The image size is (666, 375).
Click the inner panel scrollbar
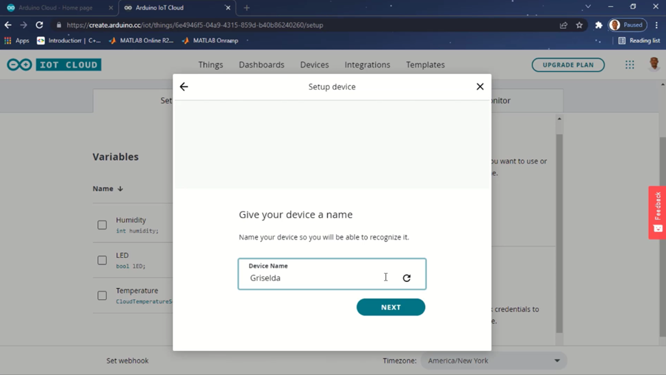559,233
